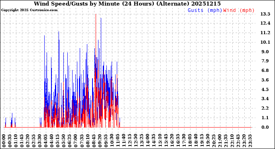Click the 03:30 time label
This screenshot has width=275, height=149.
coord(40,141)
